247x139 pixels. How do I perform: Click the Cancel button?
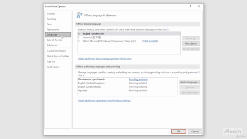click(x=195, y=131)
